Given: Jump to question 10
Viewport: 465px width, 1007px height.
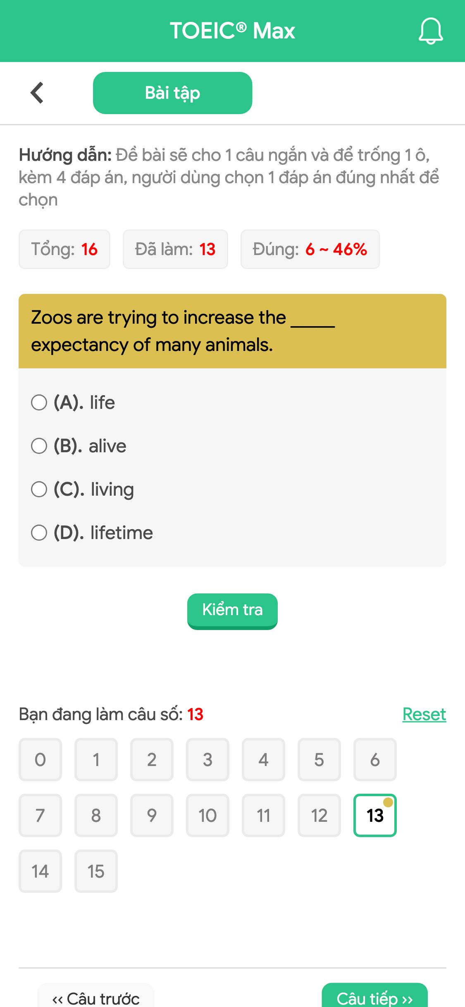Looking at the screenshot, I should coord(207,815).
